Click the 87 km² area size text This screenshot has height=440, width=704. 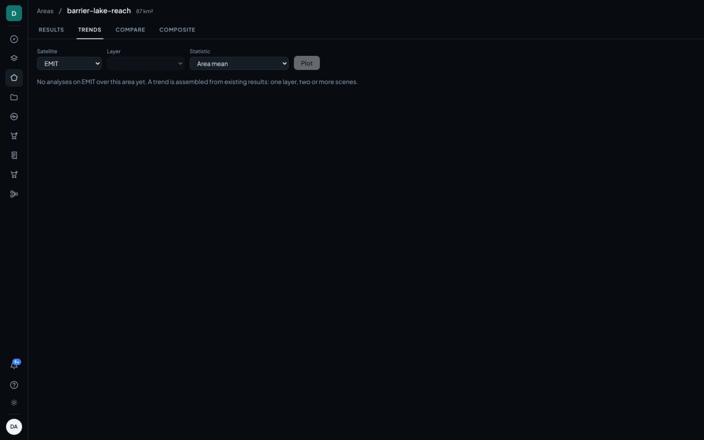pos(145,11)
